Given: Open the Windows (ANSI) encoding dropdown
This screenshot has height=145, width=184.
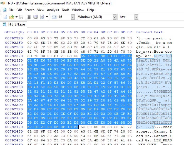Looking at the screenshot, I should coord(115,17).
